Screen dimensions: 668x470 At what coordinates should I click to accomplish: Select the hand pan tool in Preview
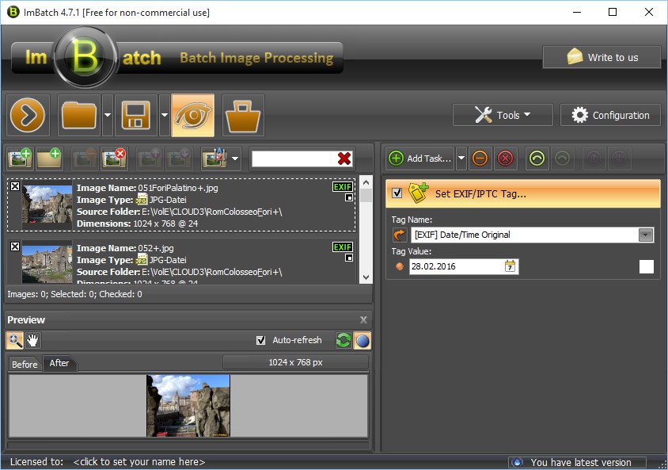pyautogui.click(x=32, y=340)
